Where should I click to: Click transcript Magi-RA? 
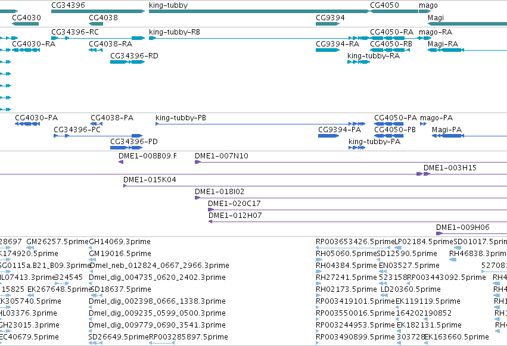click(467, 50)
